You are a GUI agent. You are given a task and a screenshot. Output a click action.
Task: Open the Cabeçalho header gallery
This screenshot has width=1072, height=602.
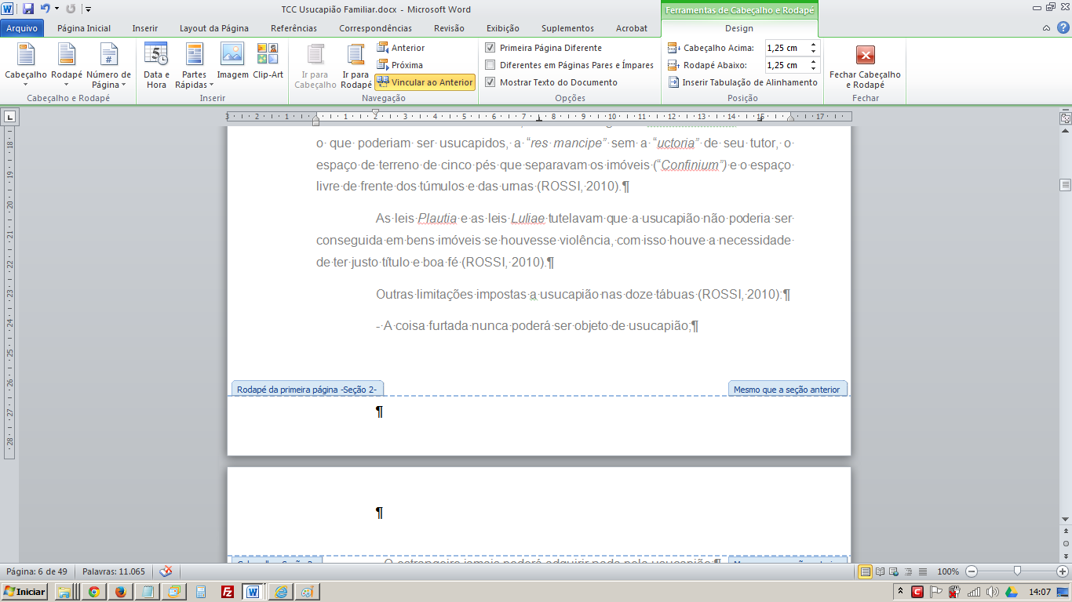click(x=26, y=66)
